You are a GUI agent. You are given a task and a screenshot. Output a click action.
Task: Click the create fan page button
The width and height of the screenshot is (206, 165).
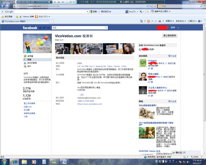pyautogui.click(x=170, y=35)
